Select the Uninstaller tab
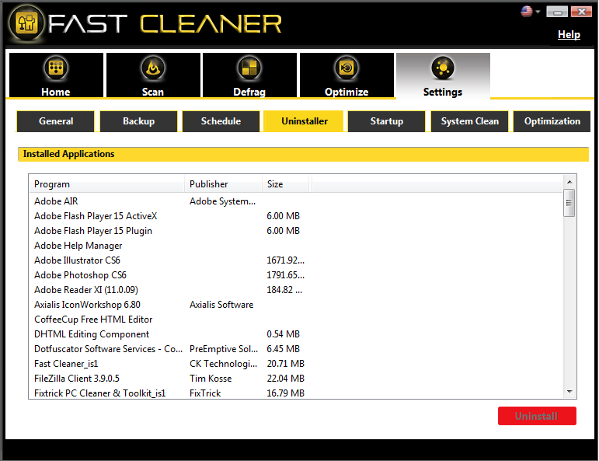 (304, 121)
